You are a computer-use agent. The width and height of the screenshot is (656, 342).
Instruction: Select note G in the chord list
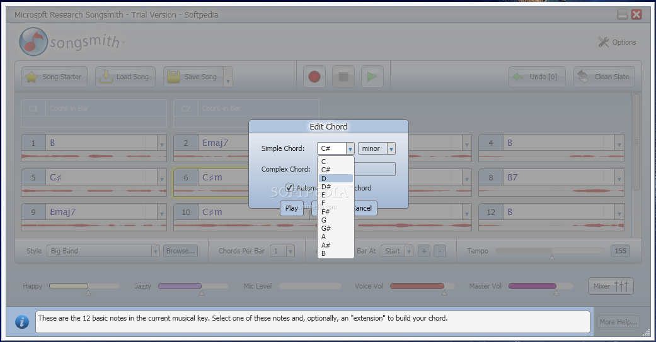tap(335, 220)
